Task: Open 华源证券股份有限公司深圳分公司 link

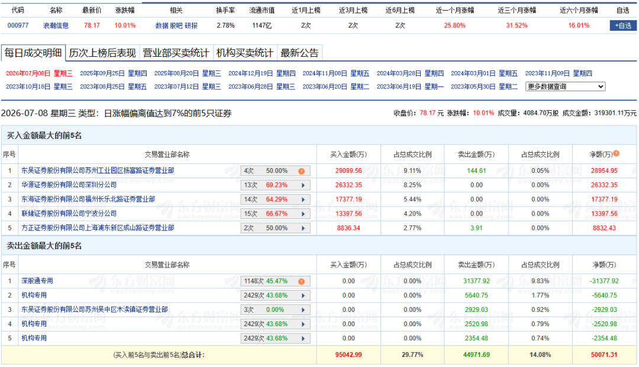Action: (x=69, y=185)
